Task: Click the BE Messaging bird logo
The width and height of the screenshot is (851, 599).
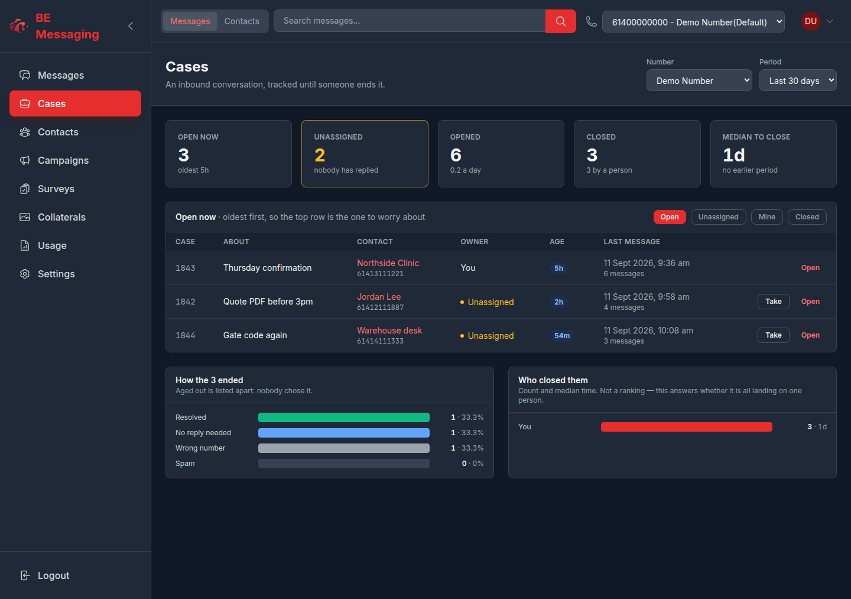Action: [19, 26]
